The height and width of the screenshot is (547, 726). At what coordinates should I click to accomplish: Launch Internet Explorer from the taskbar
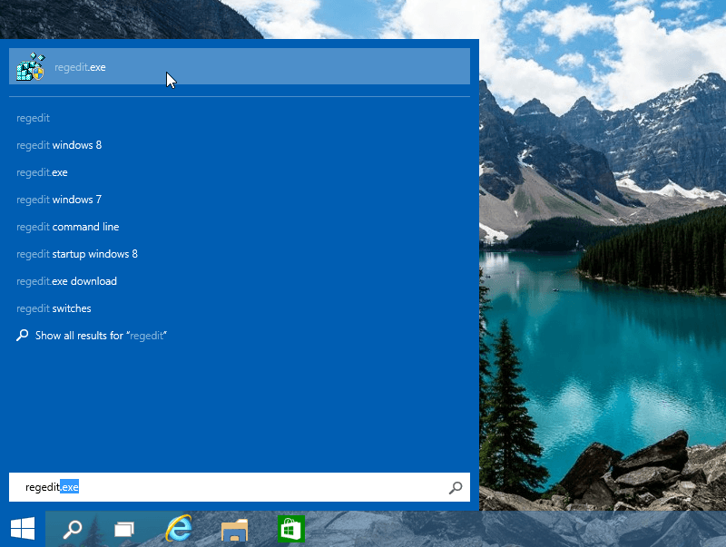coord(179,528)
